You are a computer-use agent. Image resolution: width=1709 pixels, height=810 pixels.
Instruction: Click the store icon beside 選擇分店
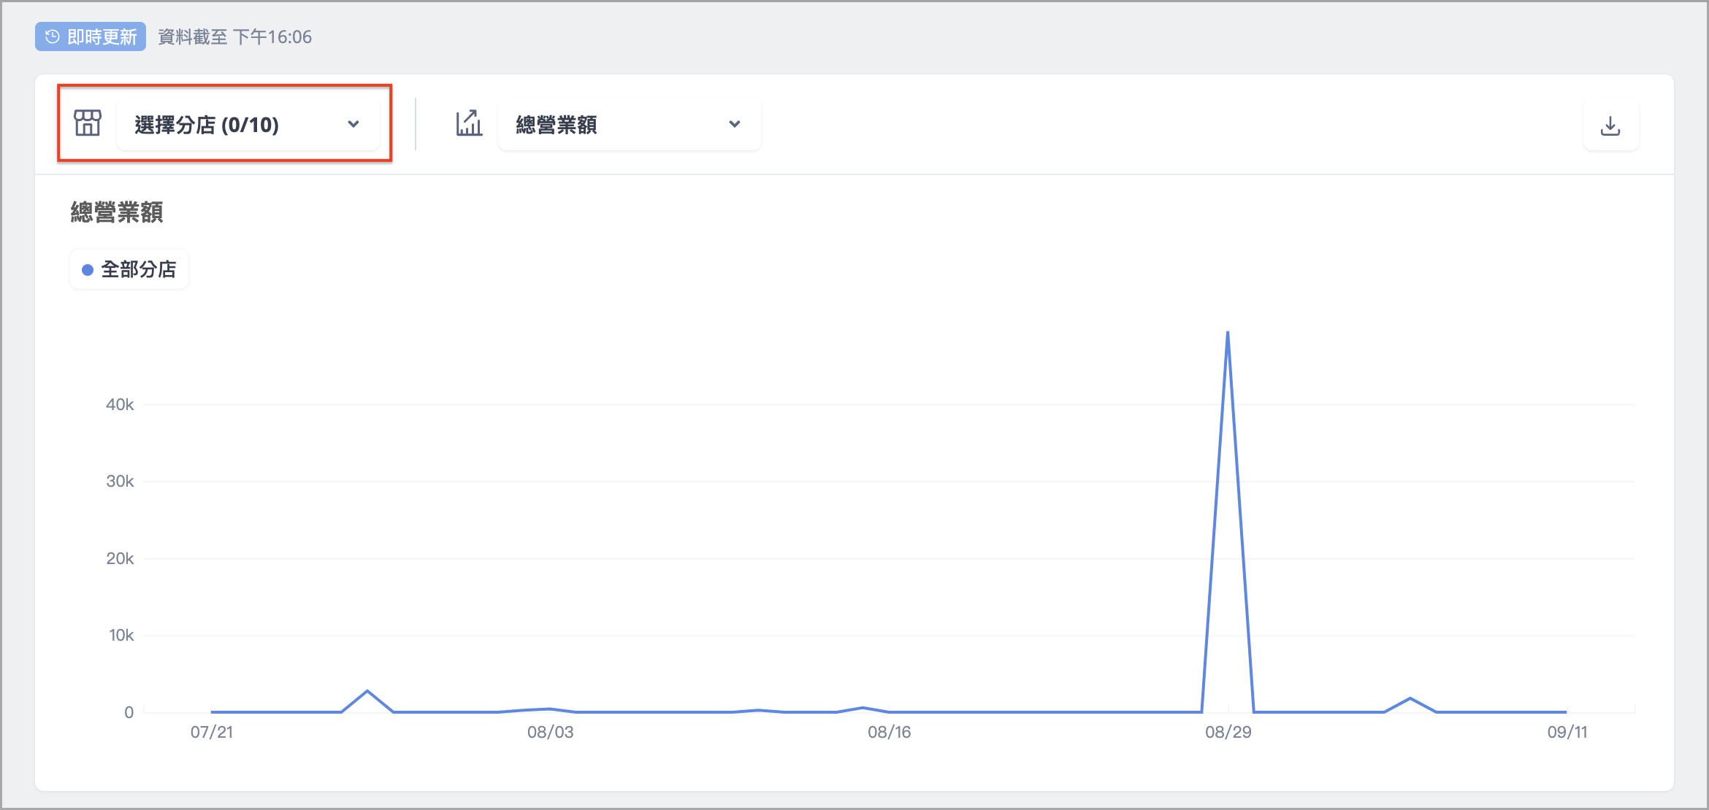(88, 123)
